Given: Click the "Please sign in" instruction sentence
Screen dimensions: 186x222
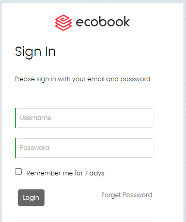Looking at the screenshot, I should [x=83, y=79].
